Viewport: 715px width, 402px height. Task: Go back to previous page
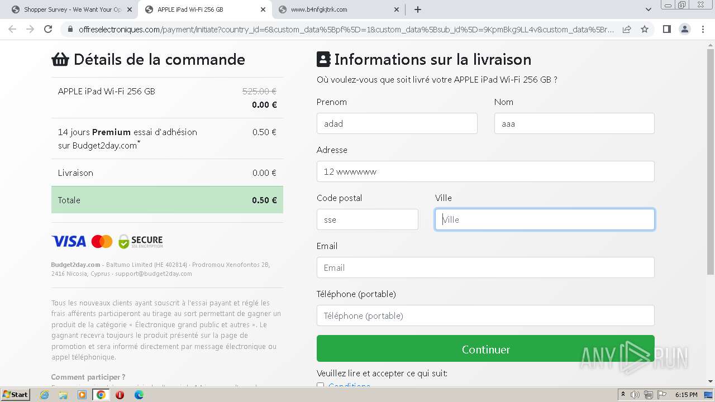12,29
